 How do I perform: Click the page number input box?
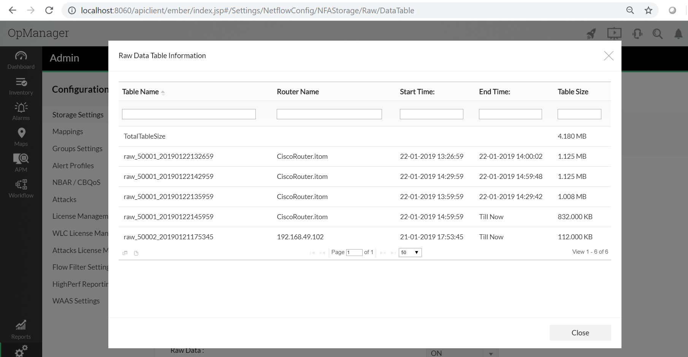coord(354,253)
